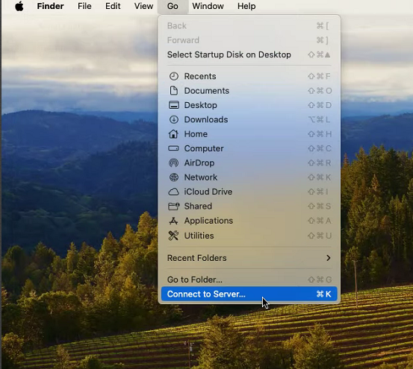
Task: Open the Apple menu
Action: 19,6
